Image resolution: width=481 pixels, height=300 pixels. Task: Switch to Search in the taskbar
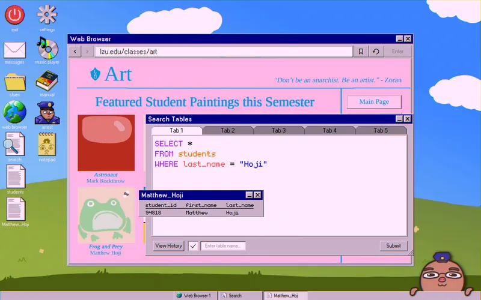(x=240, y=296)
